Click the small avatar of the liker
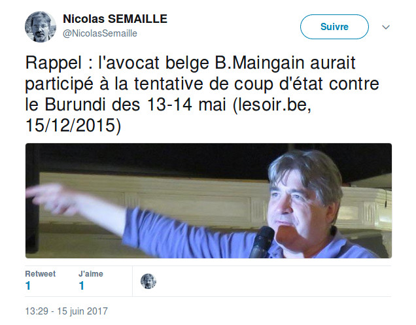 pyautogui.click(x=148, y=281)
